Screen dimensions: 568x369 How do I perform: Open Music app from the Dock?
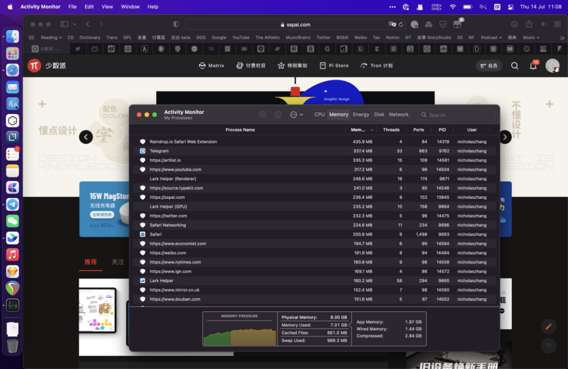pos(12,254)
